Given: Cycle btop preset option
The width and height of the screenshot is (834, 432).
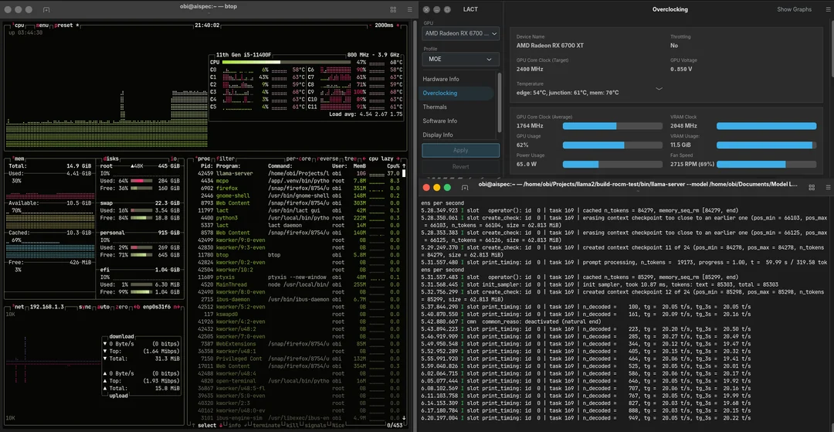Looking at the screenshot, I should [x=66, y=25].
